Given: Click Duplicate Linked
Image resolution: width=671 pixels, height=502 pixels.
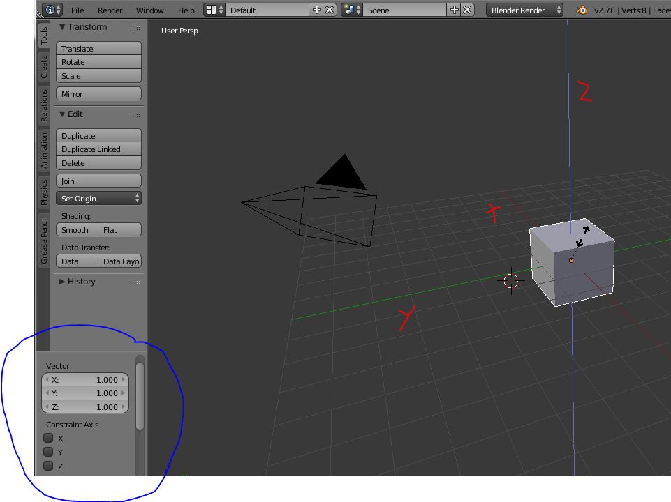Looking at the screenshot, I should [x=98, y=149].
